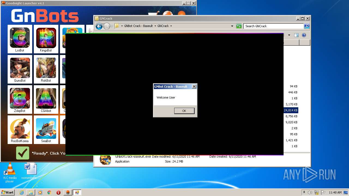
Task: Toggle the Explorer preview pane
Action: [x=296, y=35]
